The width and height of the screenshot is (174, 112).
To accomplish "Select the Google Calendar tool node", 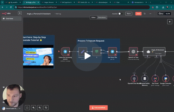I will pyautogui.click(x=166, y=79).
